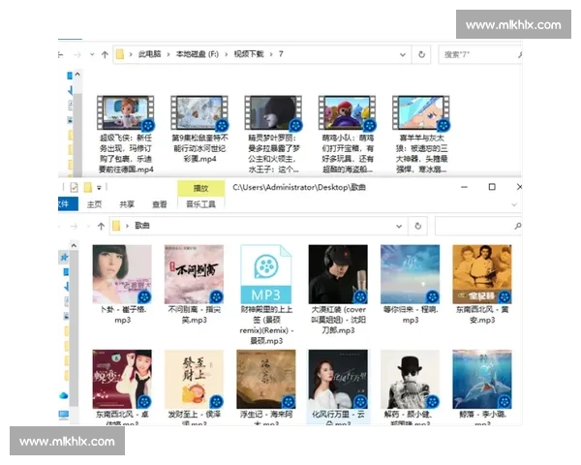Screen dimensions: 581x465
Task: Open the 文件 menu tab
Action: point(67,204)
